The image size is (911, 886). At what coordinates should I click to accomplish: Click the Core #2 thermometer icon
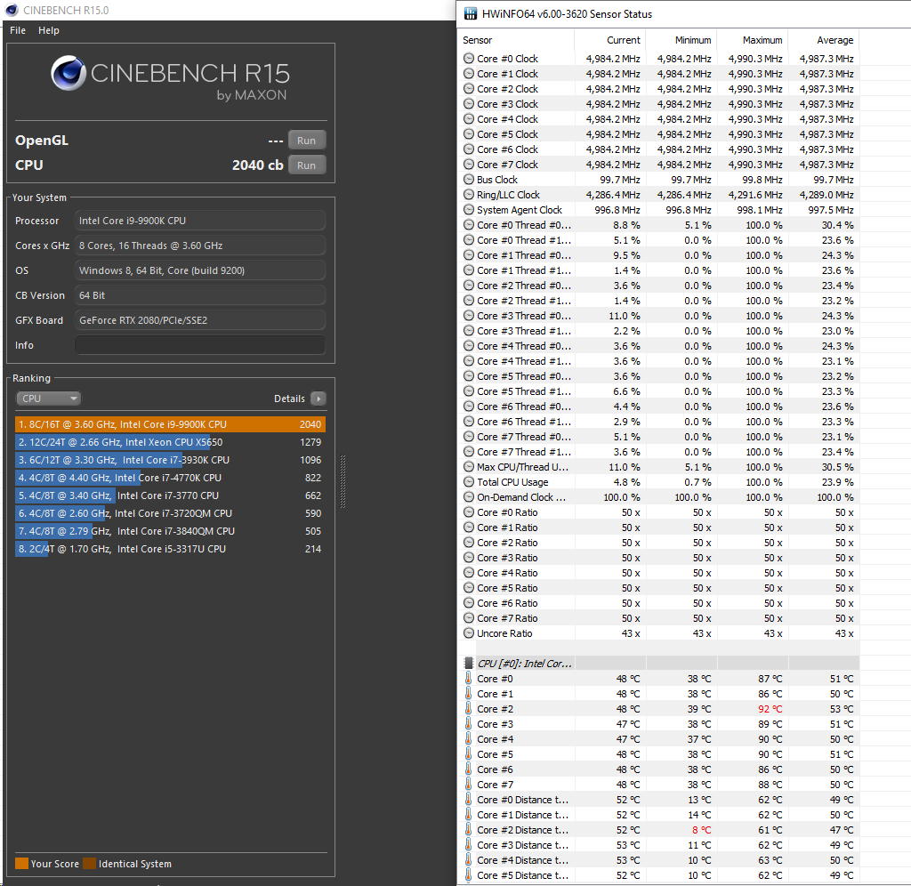469,709
